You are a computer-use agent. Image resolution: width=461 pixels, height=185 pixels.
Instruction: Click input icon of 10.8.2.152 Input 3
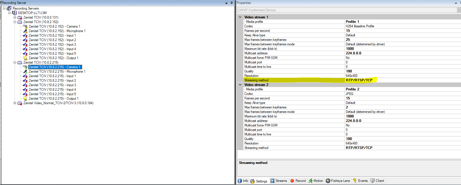tap(25, 44)
